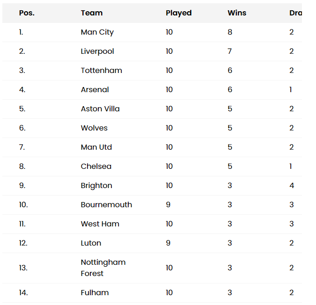Select West Ham in the table

(x=100, y=224)
